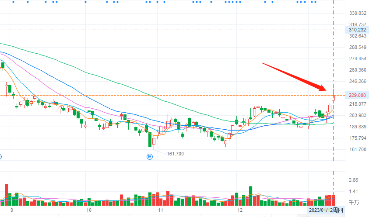The height and width of the screenshot is (217, 369).
Task: Select the latest red candle on the crosshair
Action: coord(334,98)
